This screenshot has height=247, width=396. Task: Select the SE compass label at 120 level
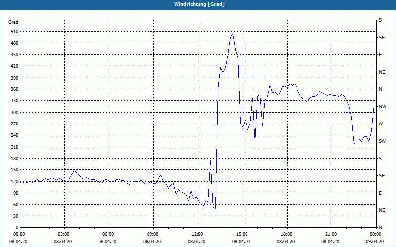382,176
